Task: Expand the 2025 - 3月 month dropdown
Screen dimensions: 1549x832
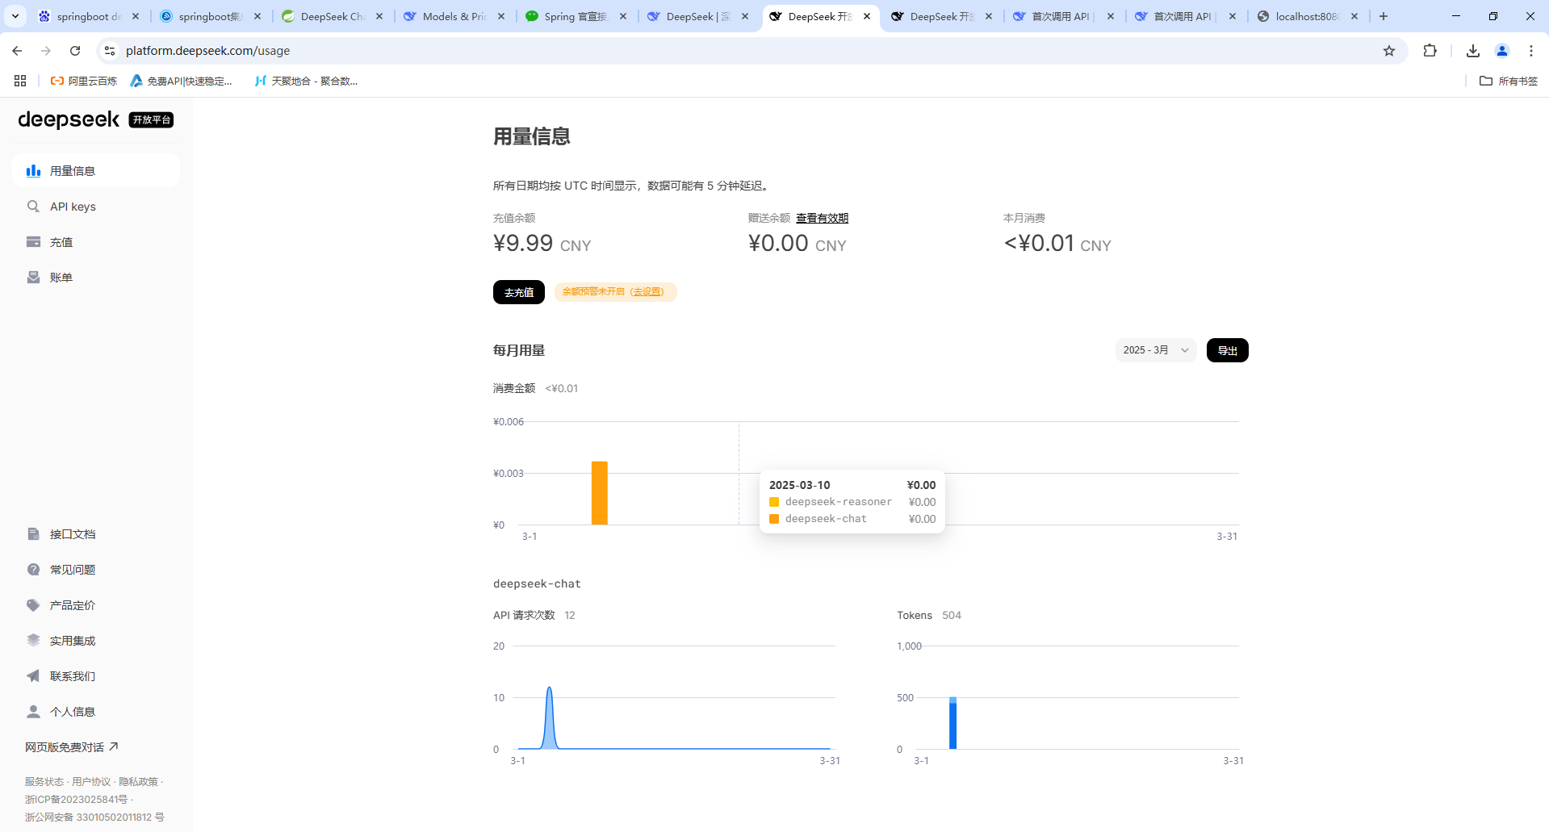Action: pyautogui.click(x=1155, y=350)
